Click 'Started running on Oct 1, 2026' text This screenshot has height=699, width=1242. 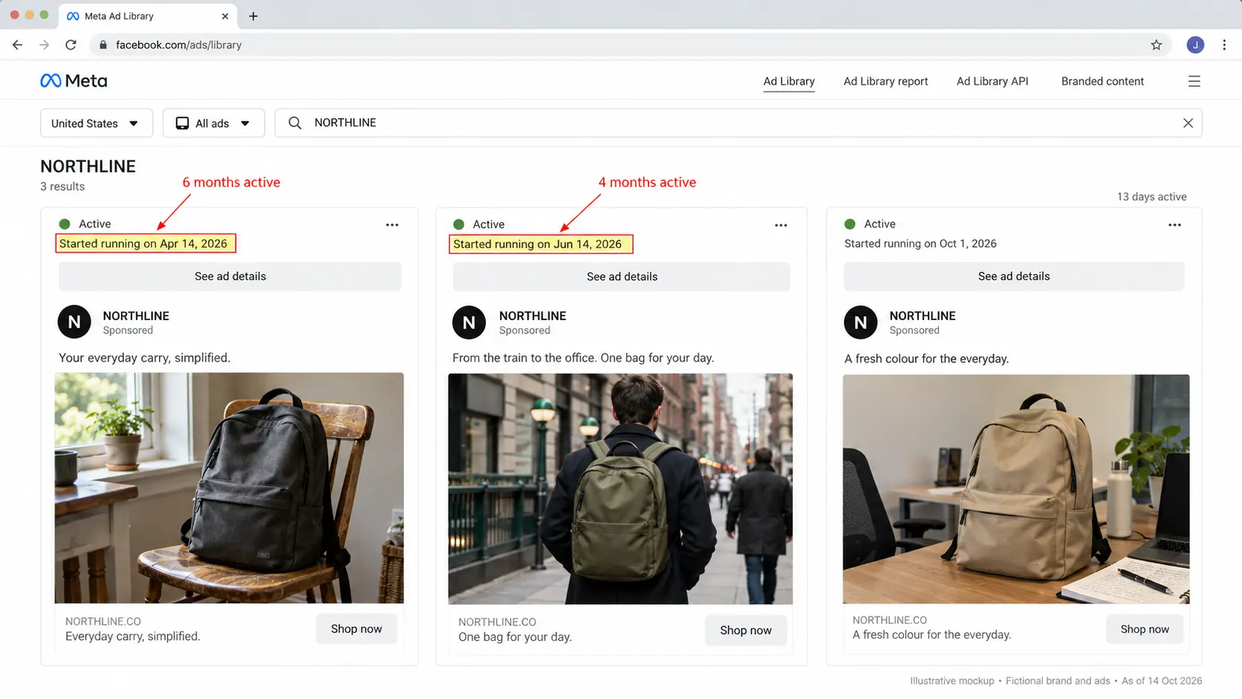click(920, 244)
